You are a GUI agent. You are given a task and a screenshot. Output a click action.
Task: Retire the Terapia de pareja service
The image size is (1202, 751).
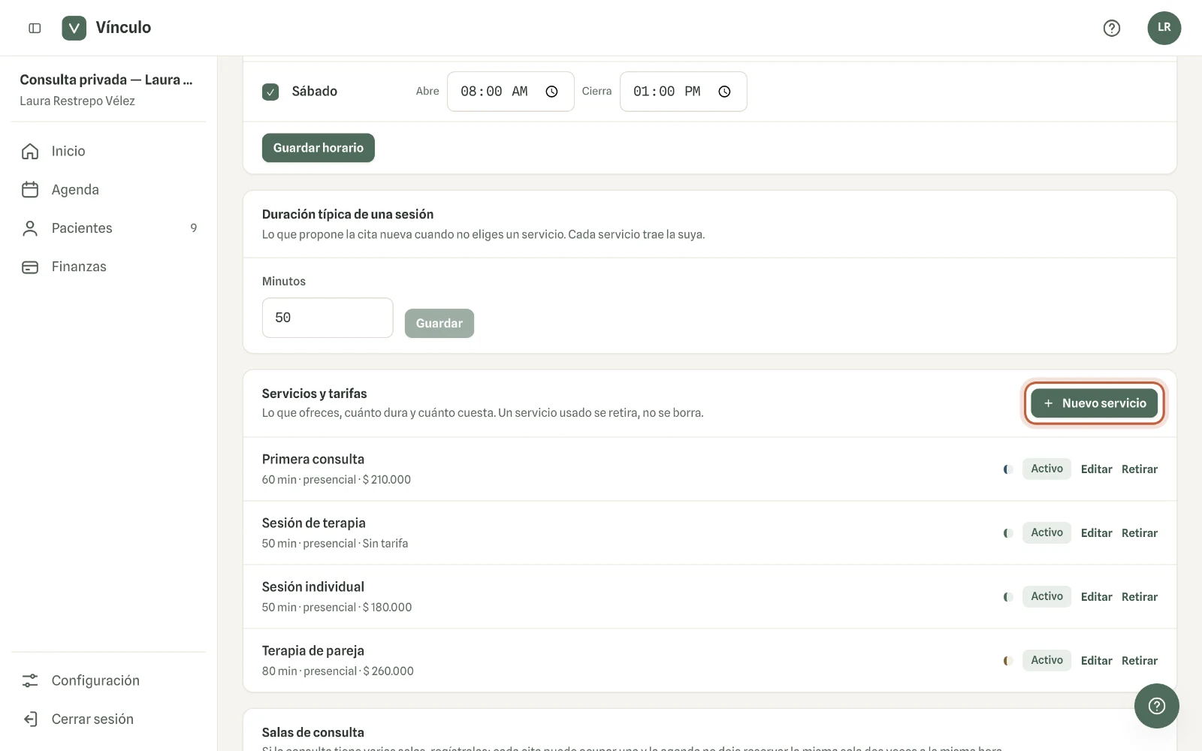(x=1140, y=661)
